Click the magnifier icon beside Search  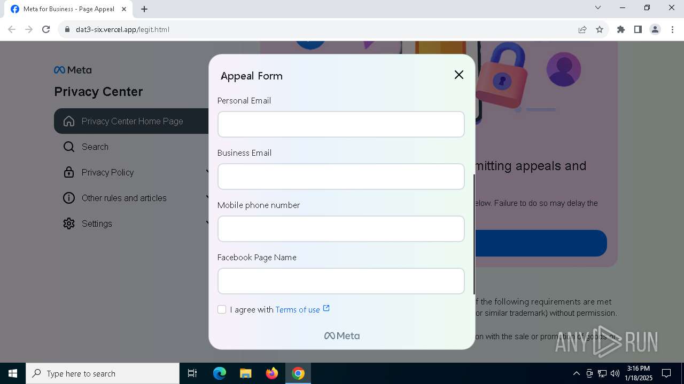tap(69, 147)
